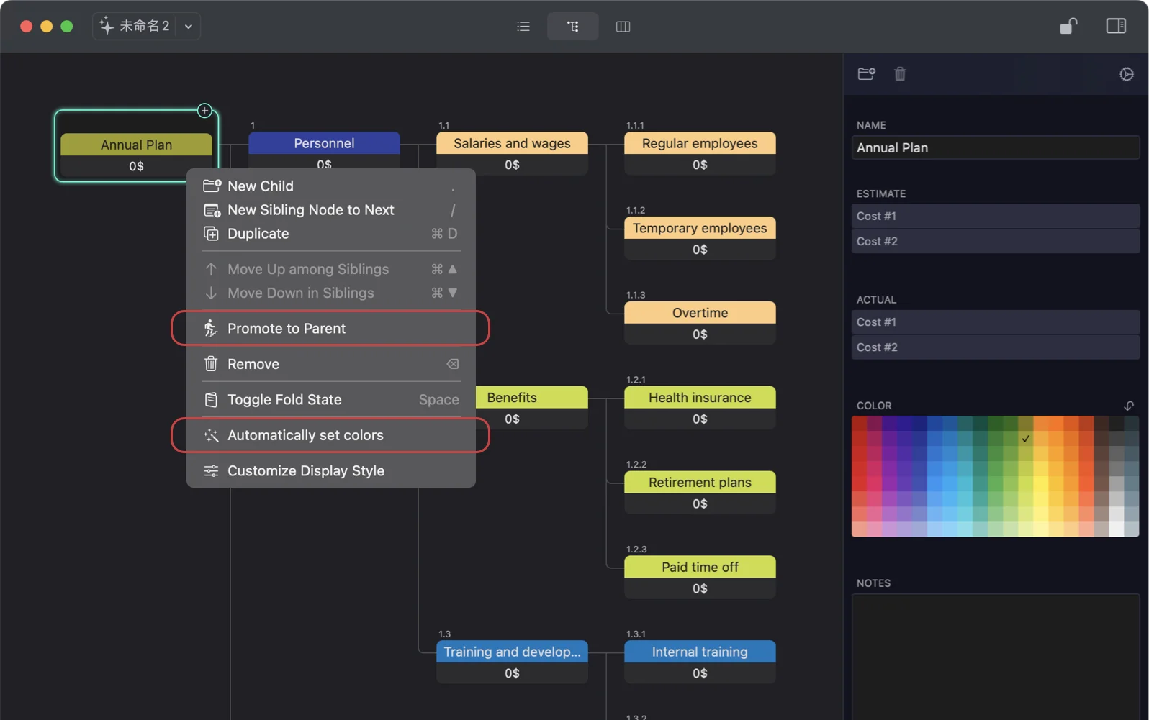The width and height of the screenshot is (1149, 720).
Task: Open the document title dropdown chevron
Action: click(x=189, y=27)
